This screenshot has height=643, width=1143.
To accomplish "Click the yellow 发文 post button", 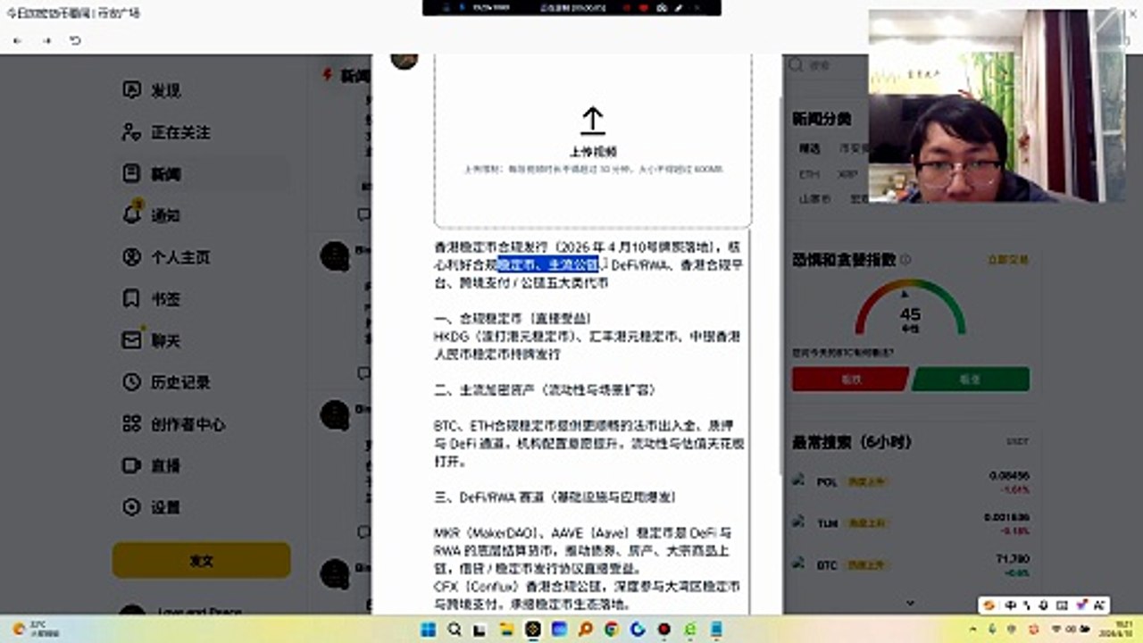I will [201, 561].
